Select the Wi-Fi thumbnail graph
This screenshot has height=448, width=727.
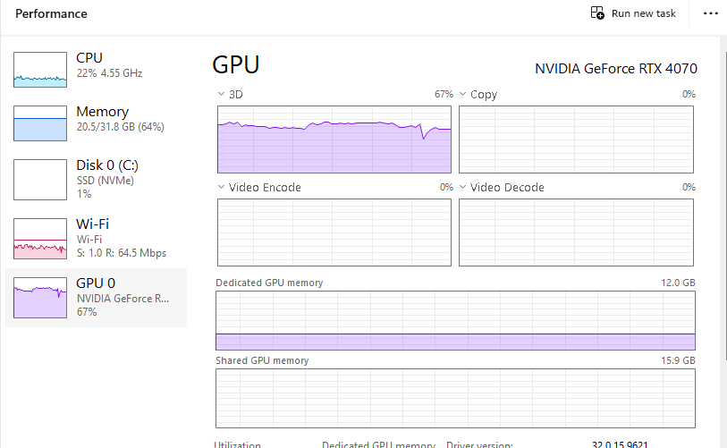click(x=40, y=237)
